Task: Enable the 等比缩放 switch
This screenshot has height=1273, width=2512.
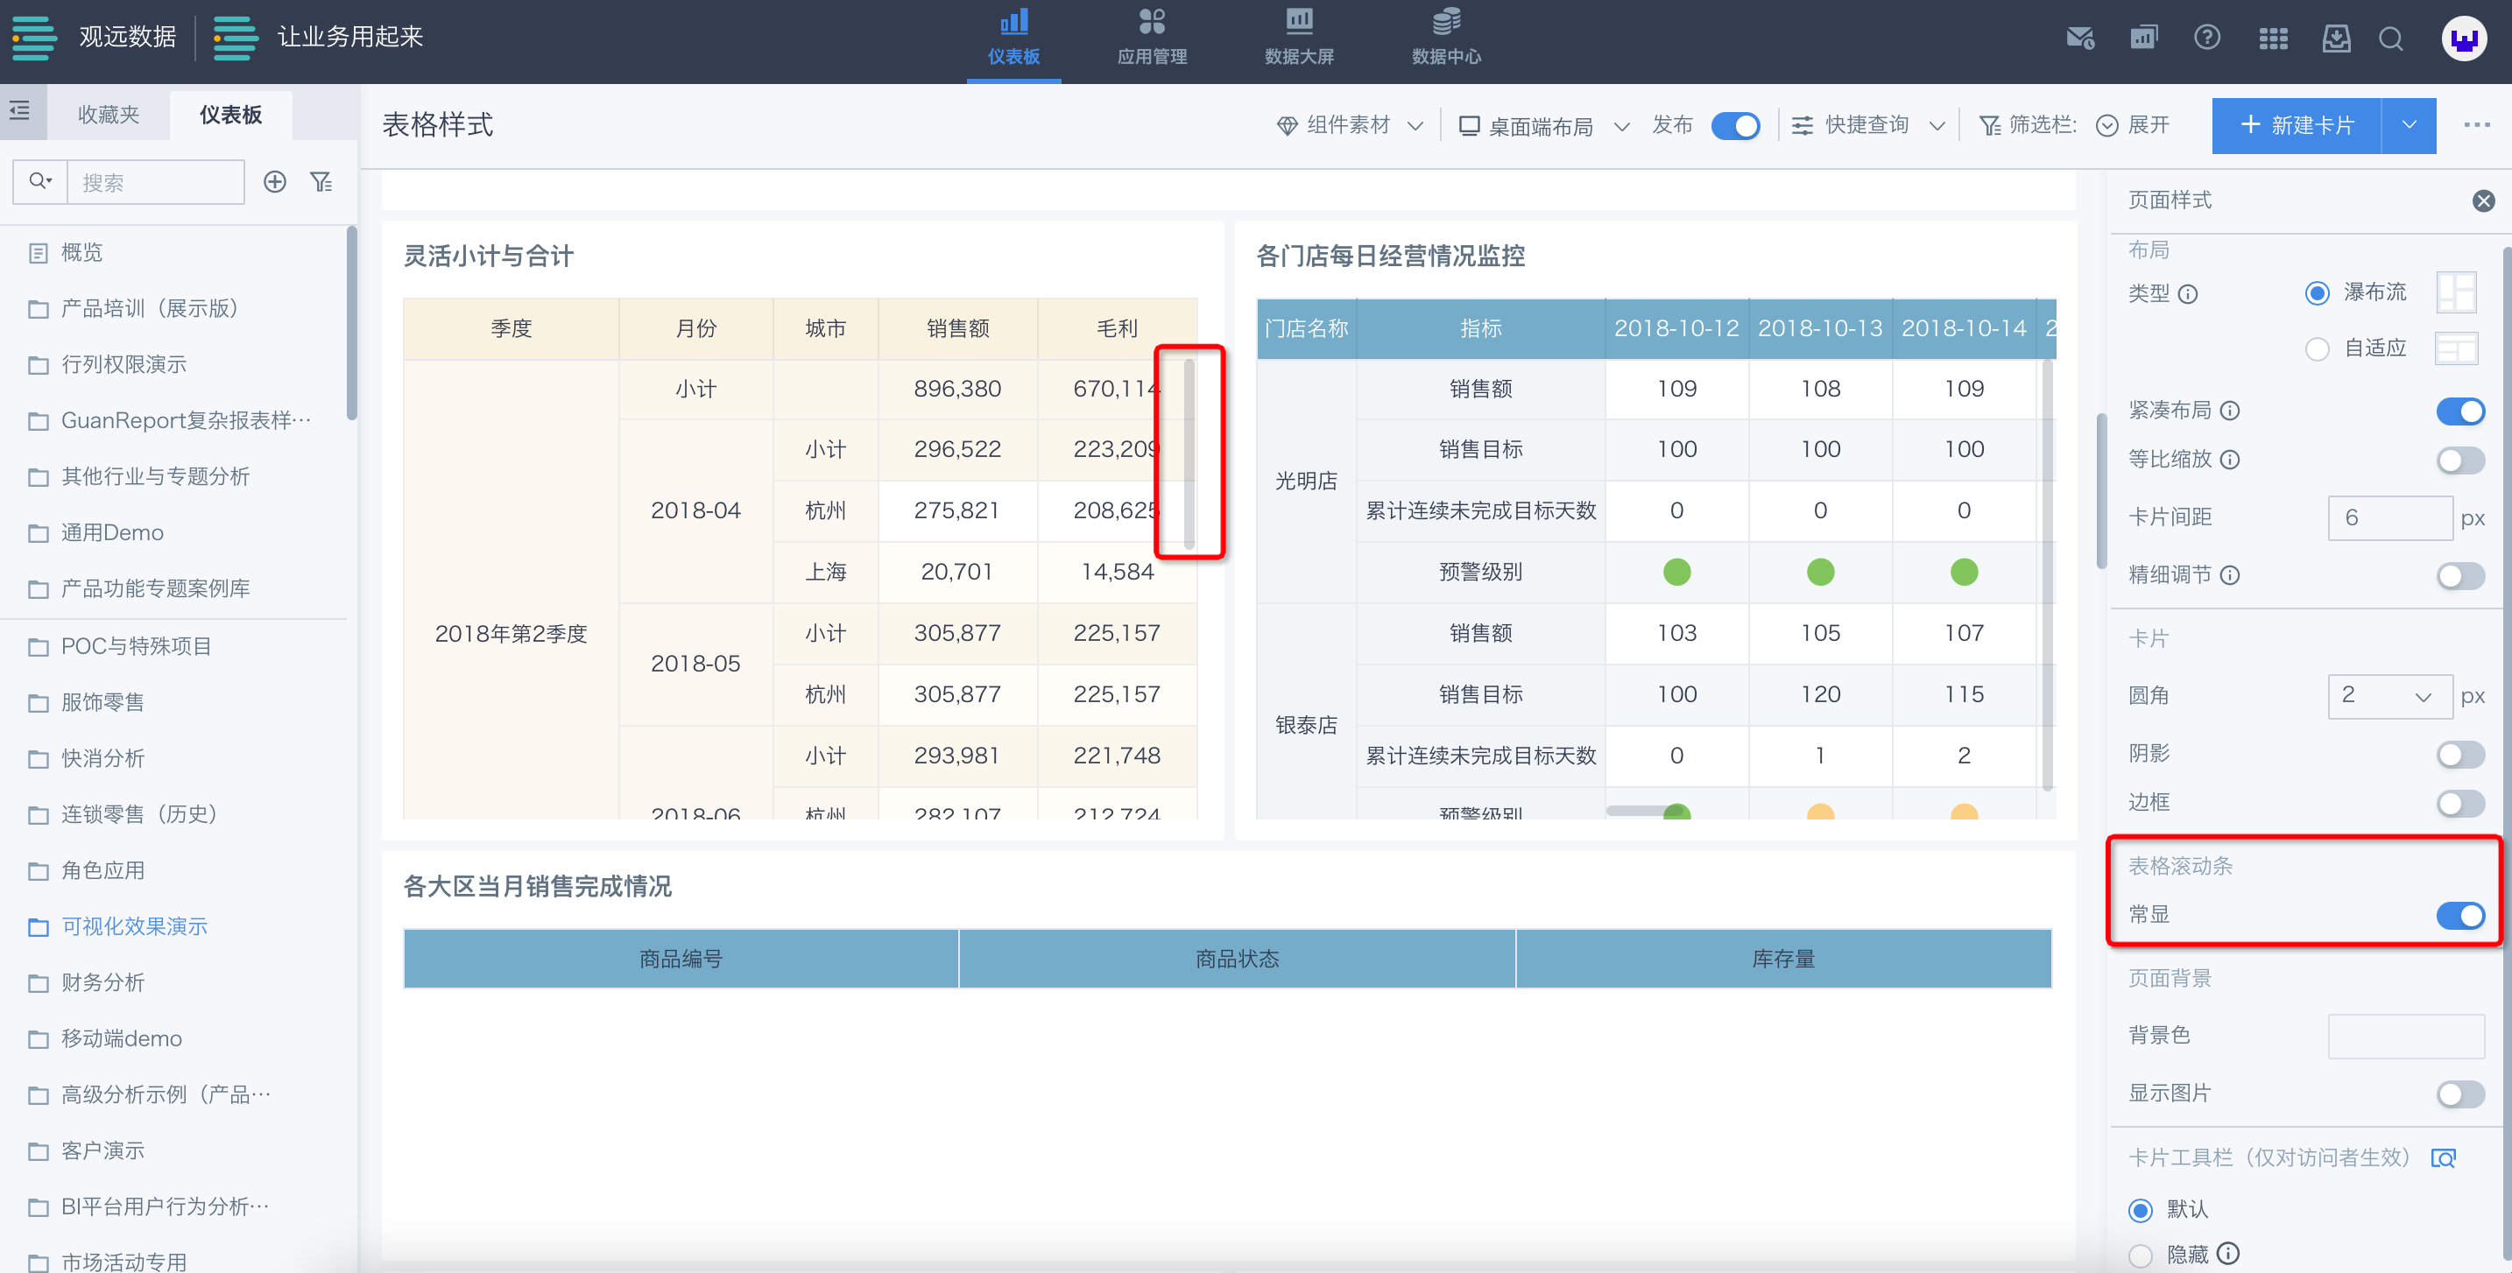Action: pos(2459,460)
